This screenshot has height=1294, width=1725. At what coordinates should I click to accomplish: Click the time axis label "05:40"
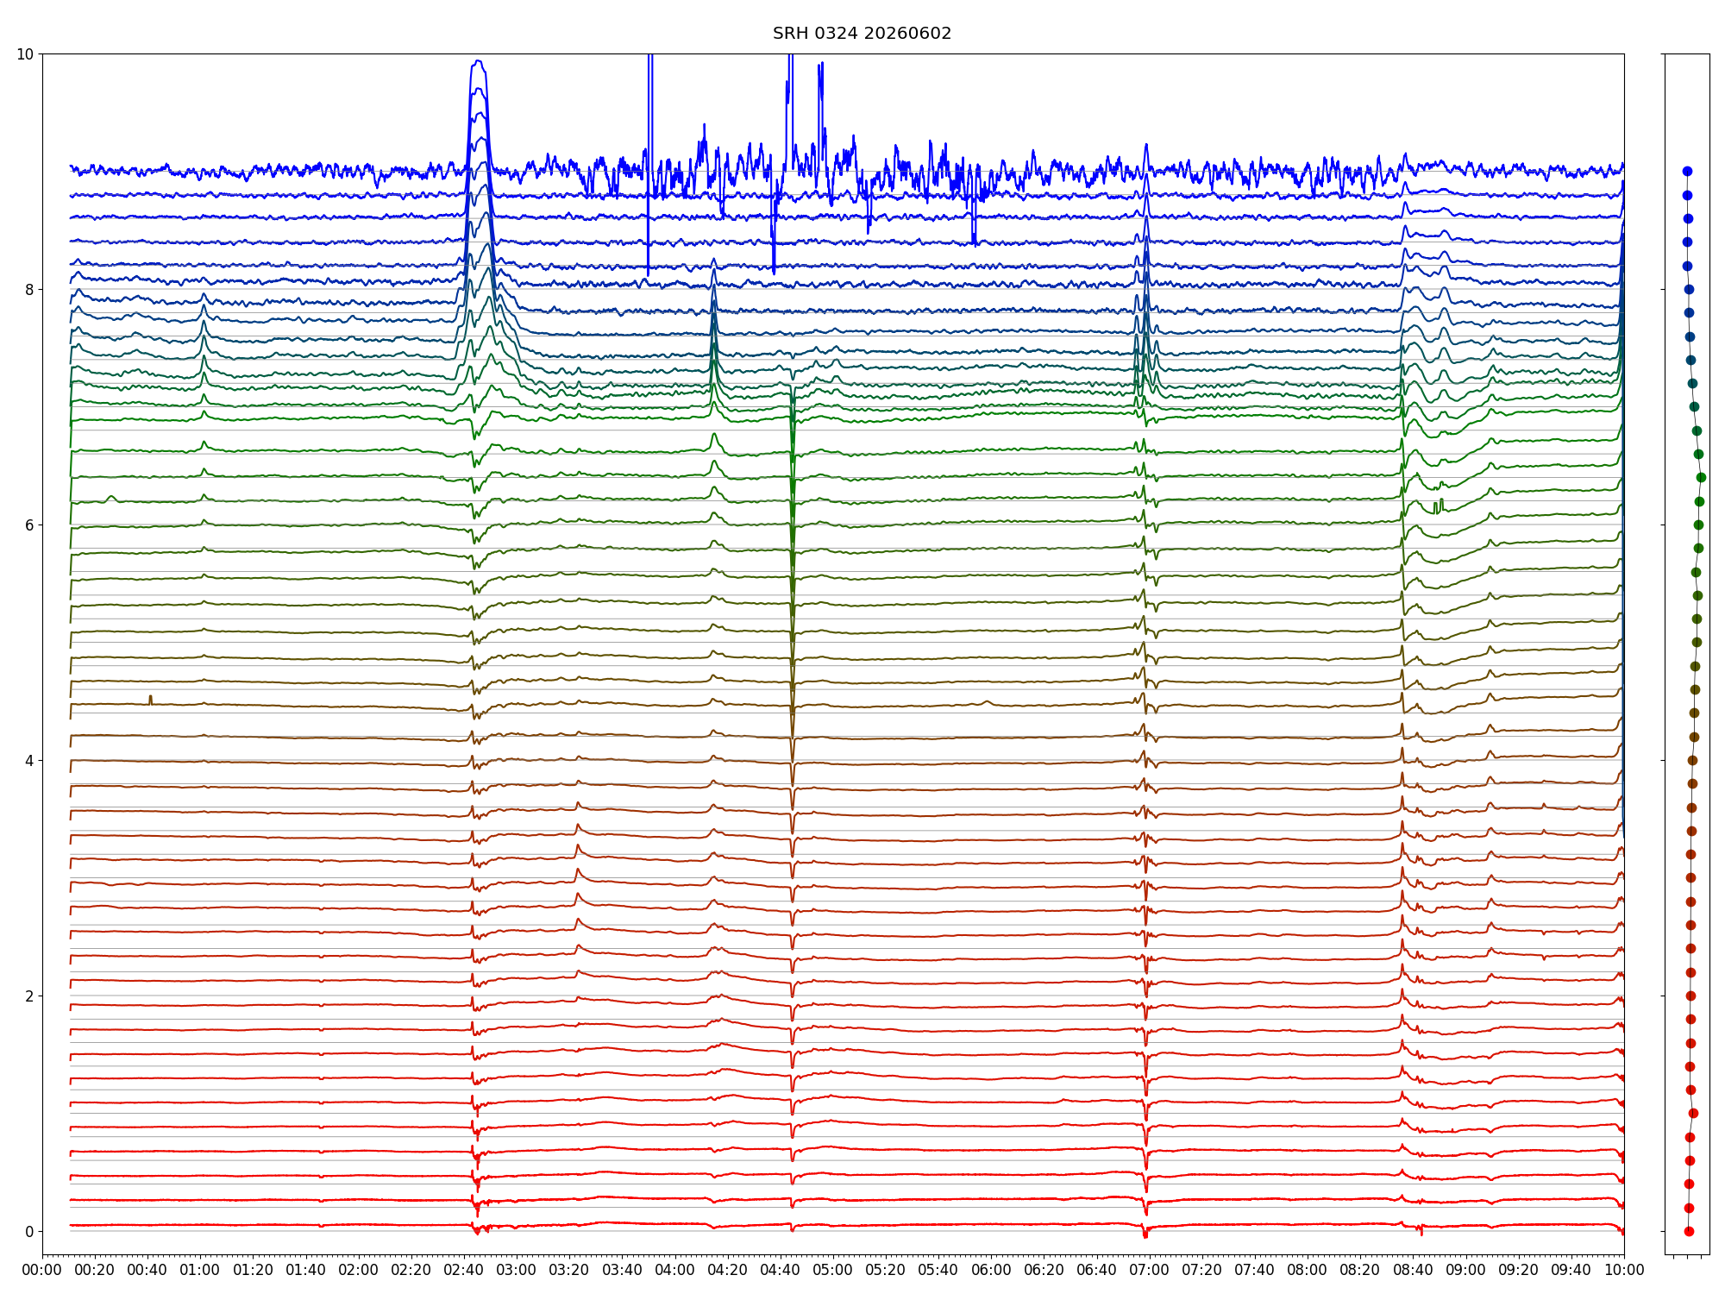pos(938,1271)
